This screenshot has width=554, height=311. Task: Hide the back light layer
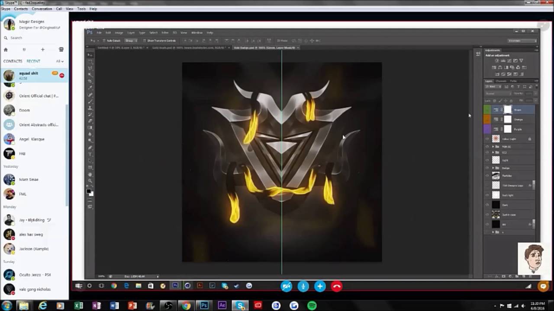tap(487, 195)
